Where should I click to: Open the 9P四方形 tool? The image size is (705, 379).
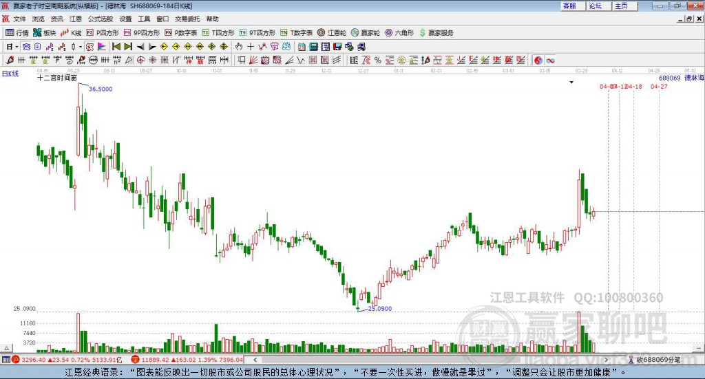click(x=142, y=33)
